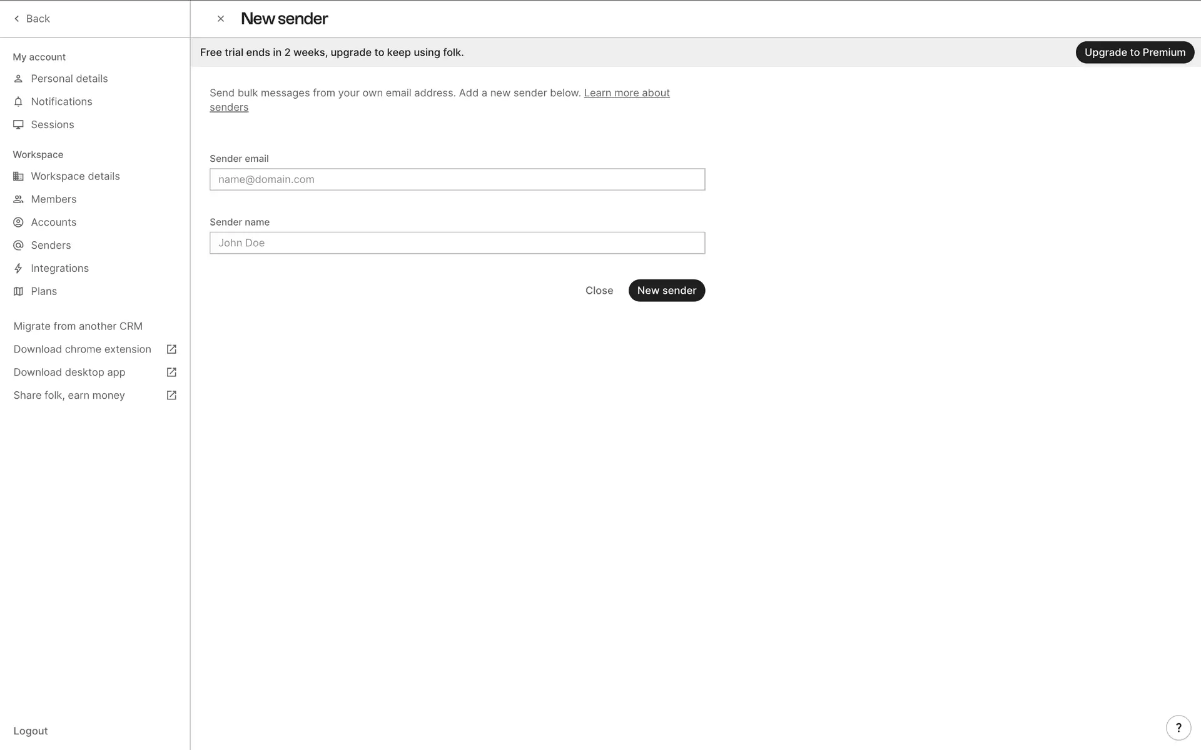Select Migrate from another CRM
1201x750 pixels.
[78, 326]
